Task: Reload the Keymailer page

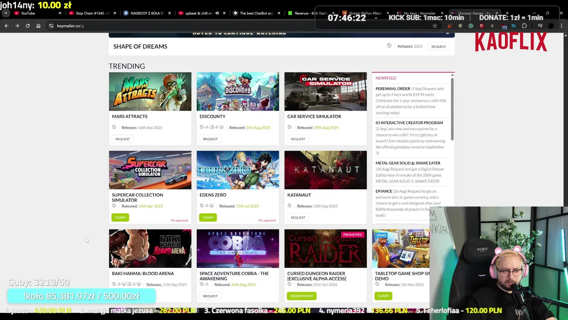Action: [x=28, y=26]
